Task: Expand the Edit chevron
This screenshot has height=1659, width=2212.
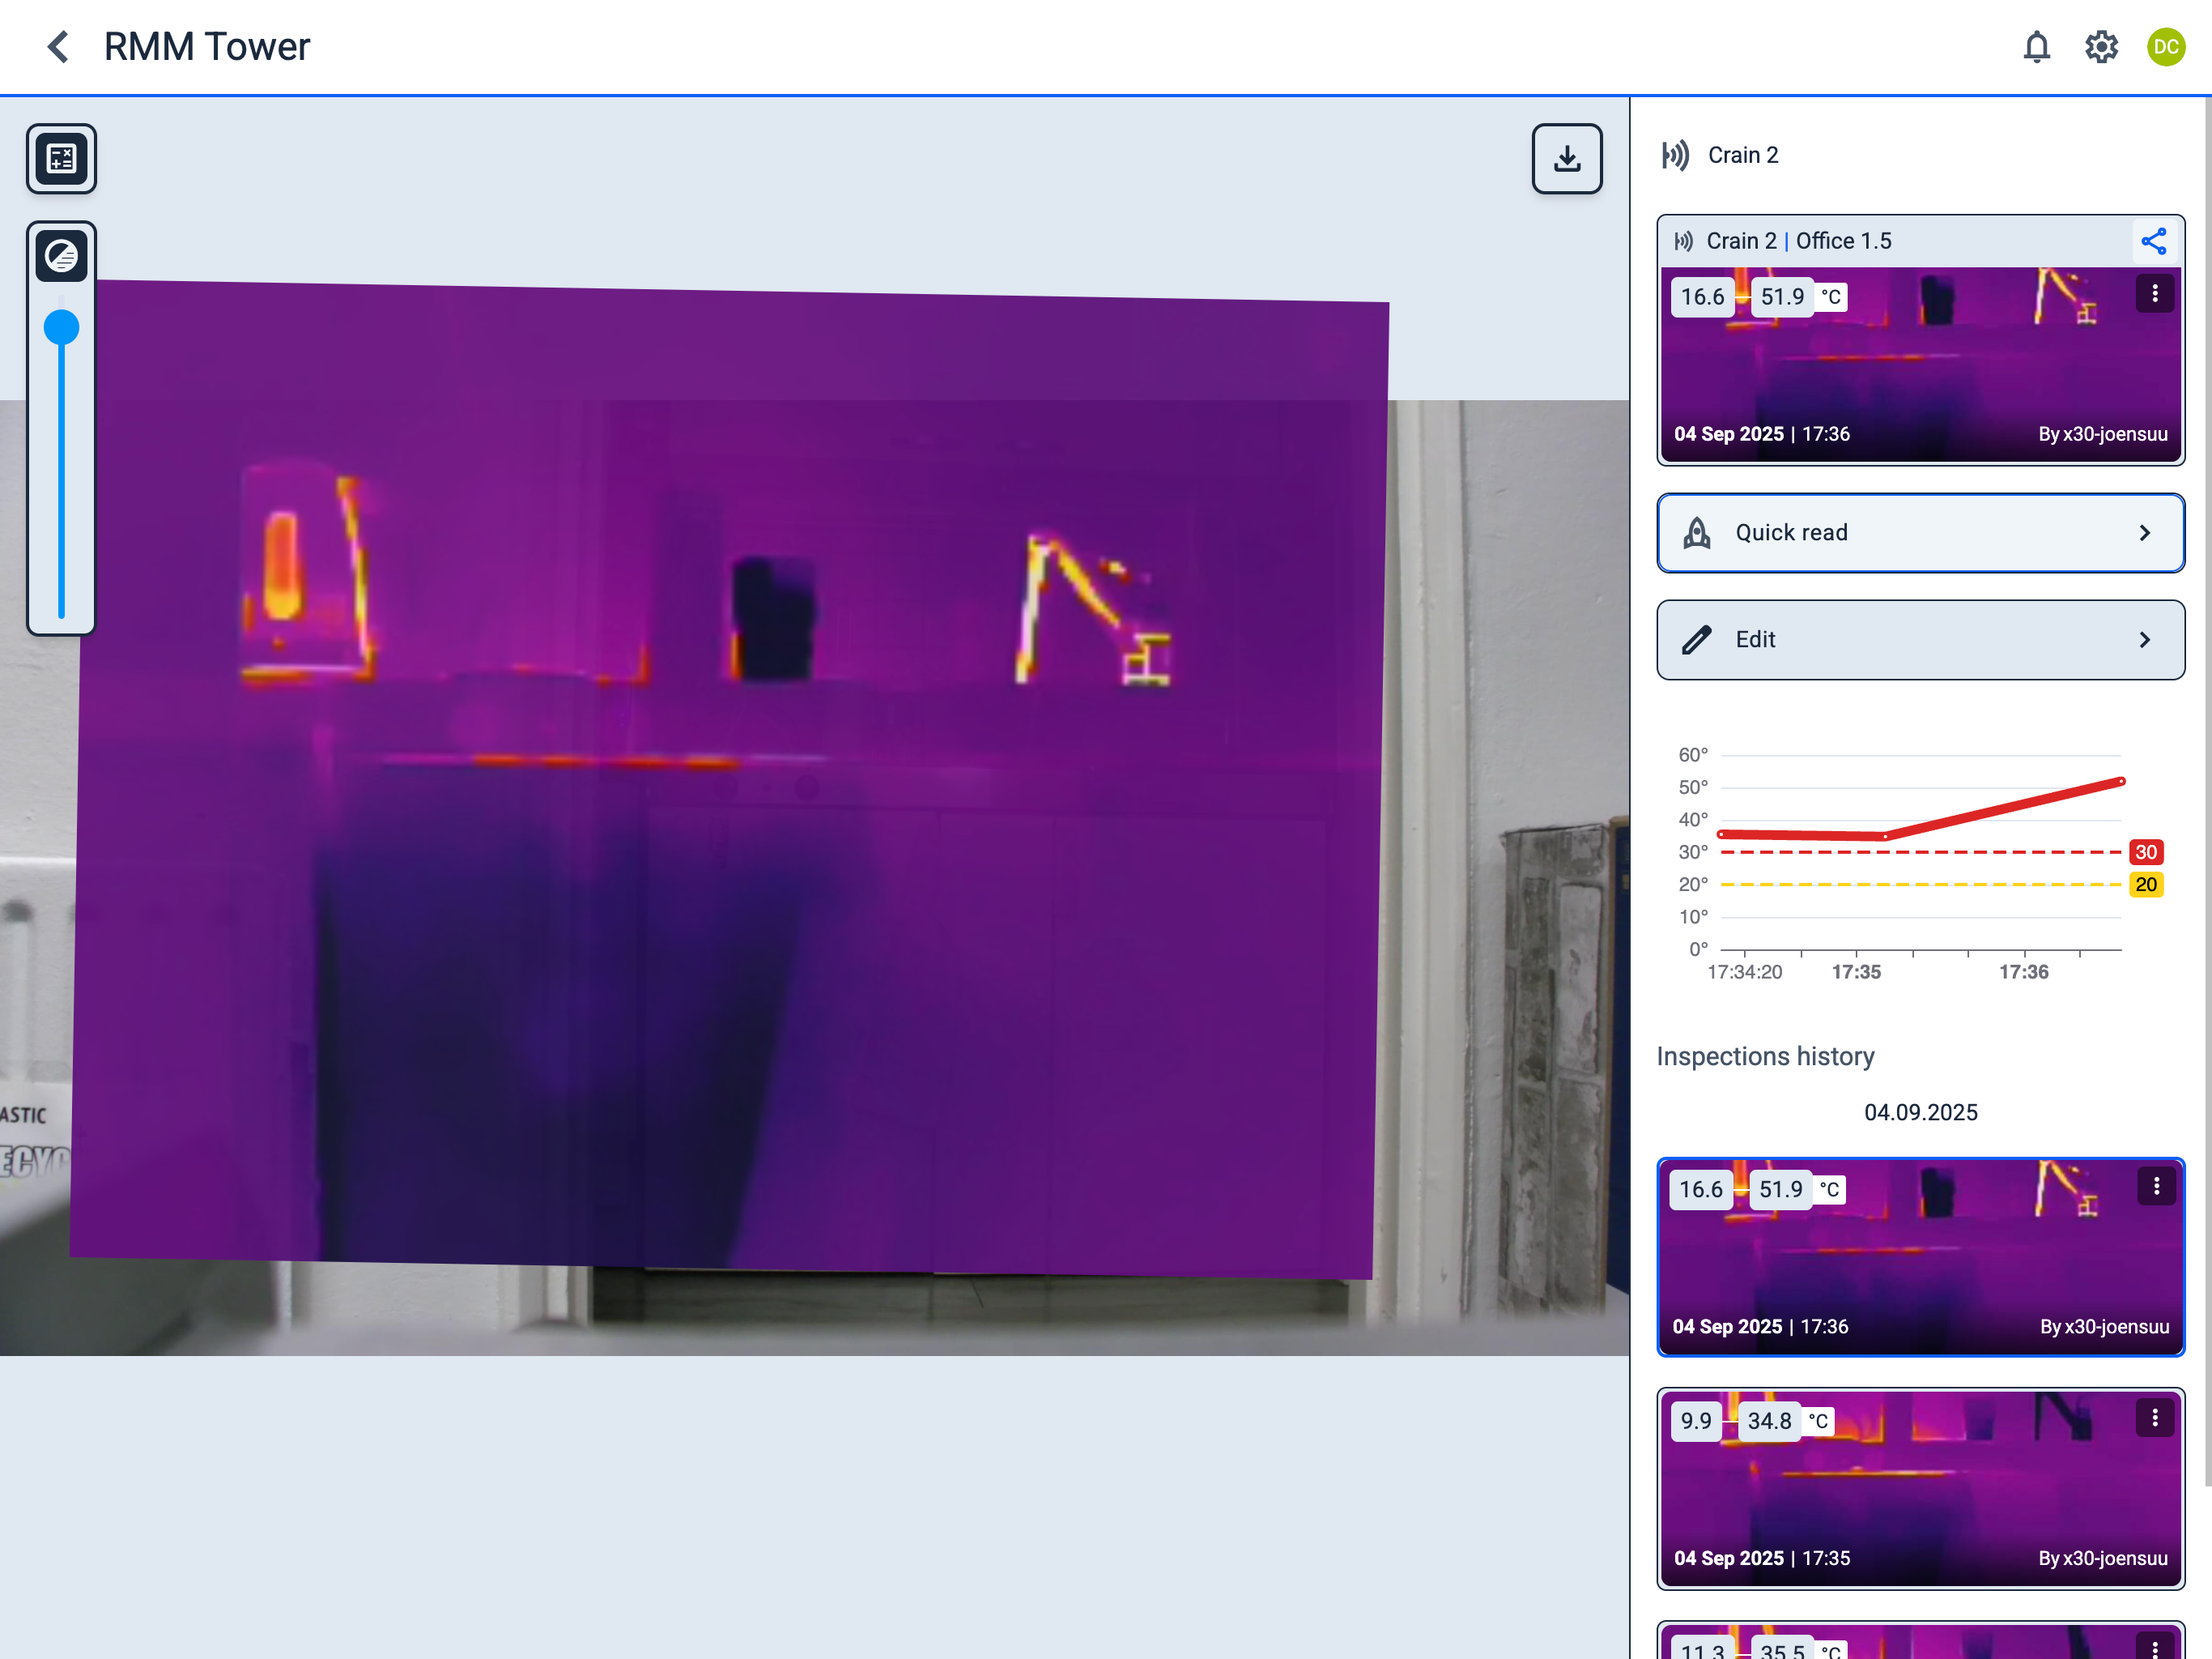Action: point(2144,641)
